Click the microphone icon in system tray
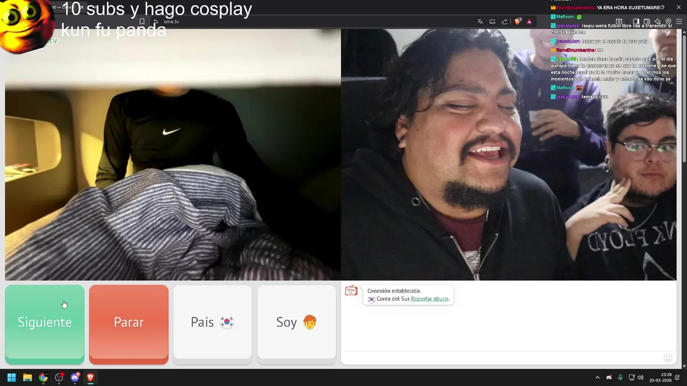687x386 pixels. (620, 377)
